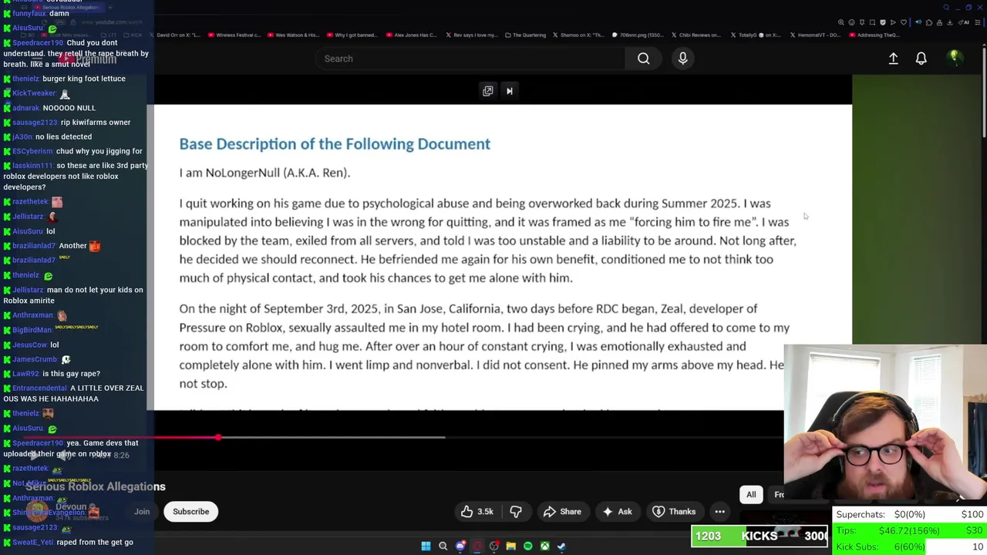Click the browser pin toolbar icon
The image size is (987, 555).
tap(862, 22)
